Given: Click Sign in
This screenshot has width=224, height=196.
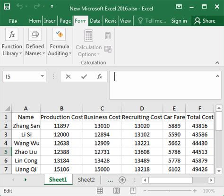Looking at the screenshot, I should tap(179, 21).
